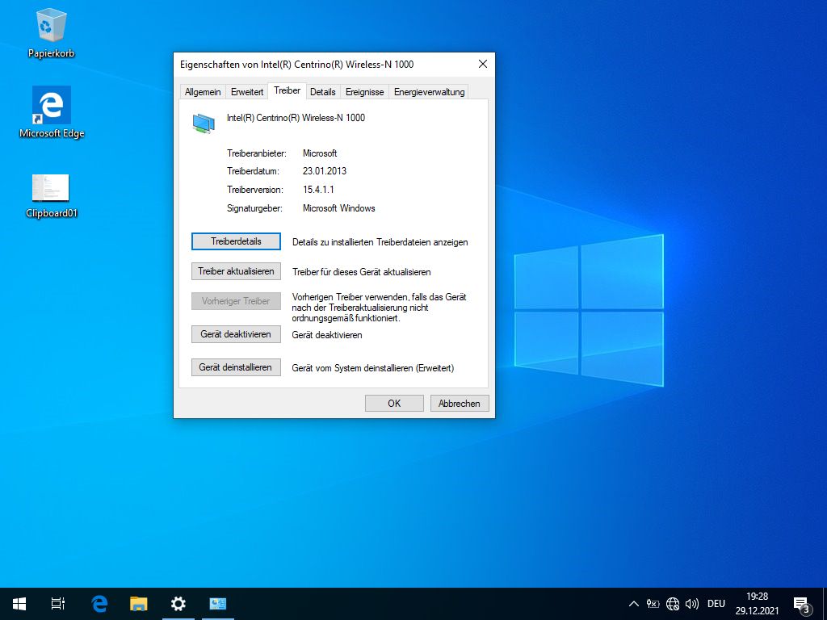Click the Gerät deaktivieren button

236,334
